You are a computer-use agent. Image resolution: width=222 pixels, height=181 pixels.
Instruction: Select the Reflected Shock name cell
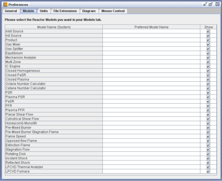point(54,163)
